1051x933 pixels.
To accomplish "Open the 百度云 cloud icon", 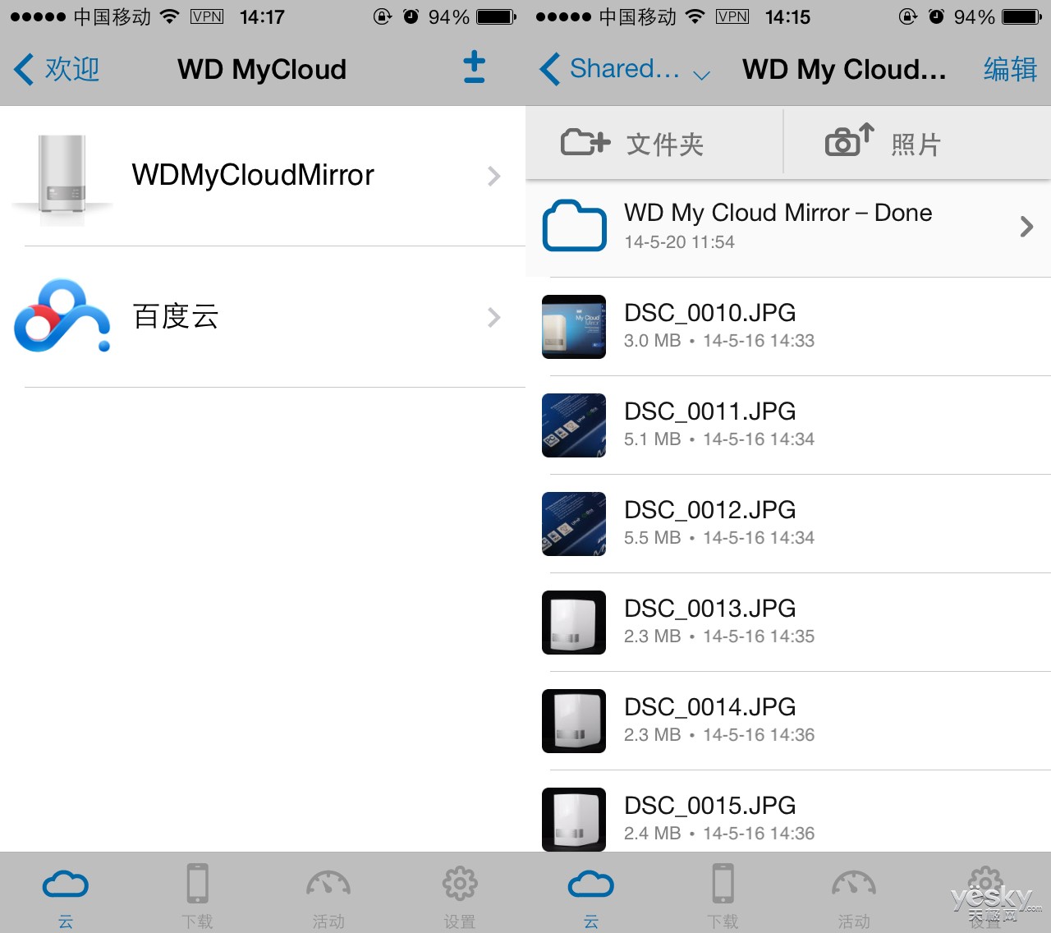I will tap(62, 316).
